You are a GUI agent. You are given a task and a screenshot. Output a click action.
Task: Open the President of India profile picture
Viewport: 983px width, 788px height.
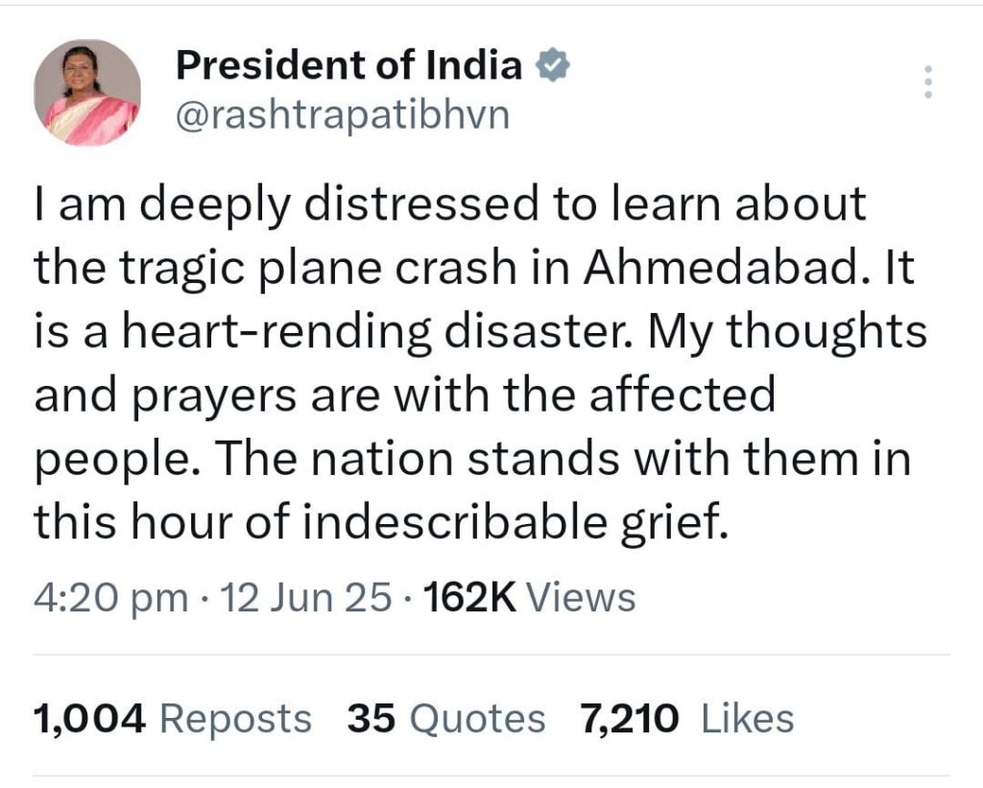click(x=87, y=93)
